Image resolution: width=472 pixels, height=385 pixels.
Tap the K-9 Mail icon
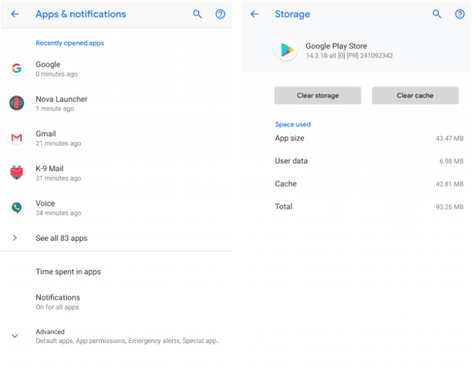pos(17,173)
